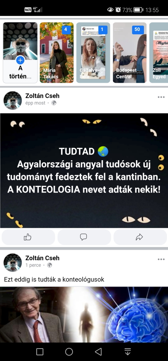Open Budapest Central story
Image resolution: width=168 pixels, height=361 pixels.
(130, 53)
